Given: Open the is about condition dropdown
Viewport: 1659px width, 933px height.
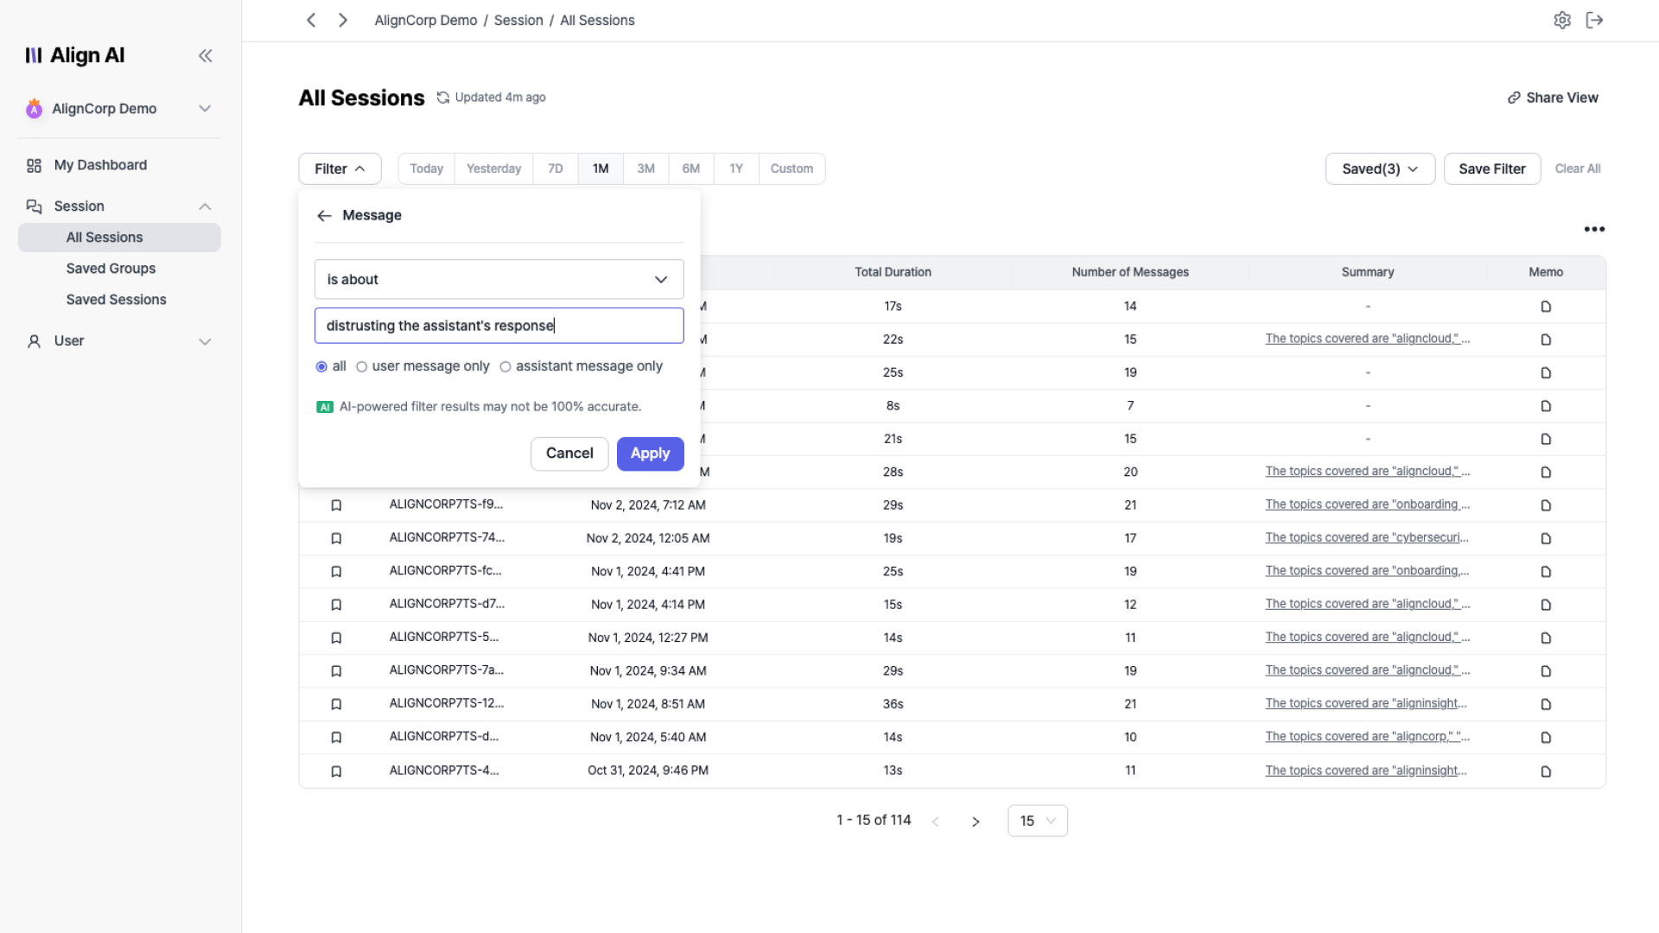Looking at the screenshot, I should [x=499, y=279].
